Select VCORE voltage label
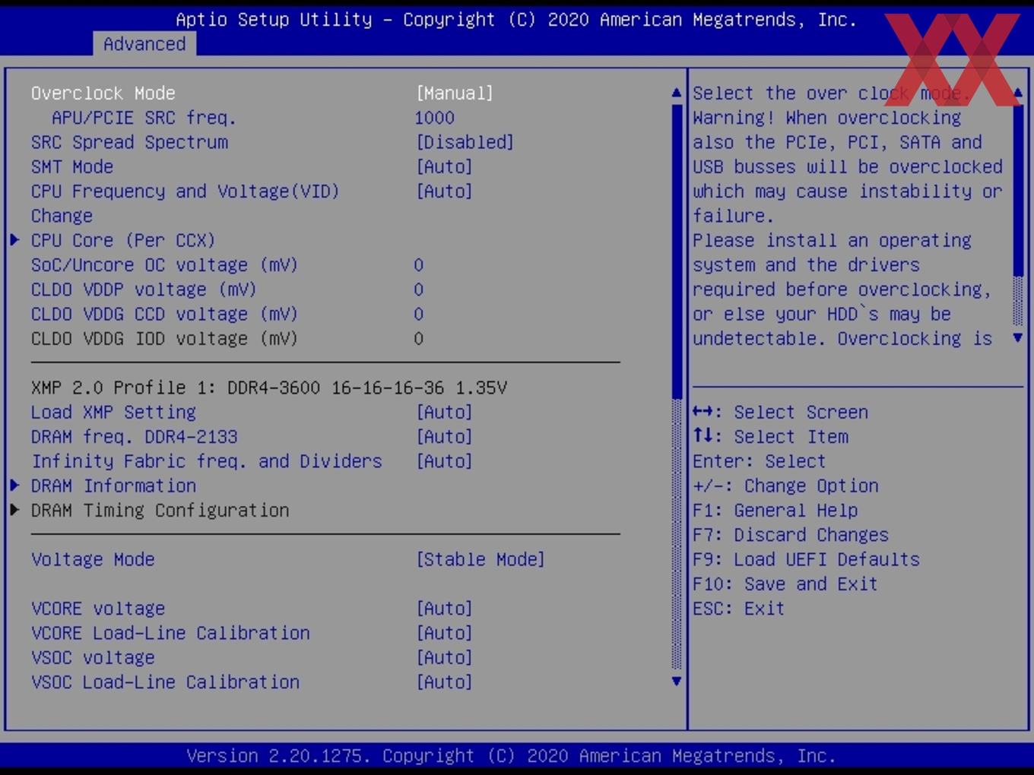 pos(98,609)
